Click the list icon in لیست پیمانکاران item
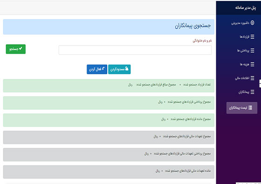The image size is (261, 184). click(250, 108)
